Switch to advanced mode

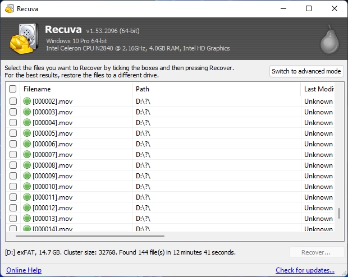[x=306, y=71]
